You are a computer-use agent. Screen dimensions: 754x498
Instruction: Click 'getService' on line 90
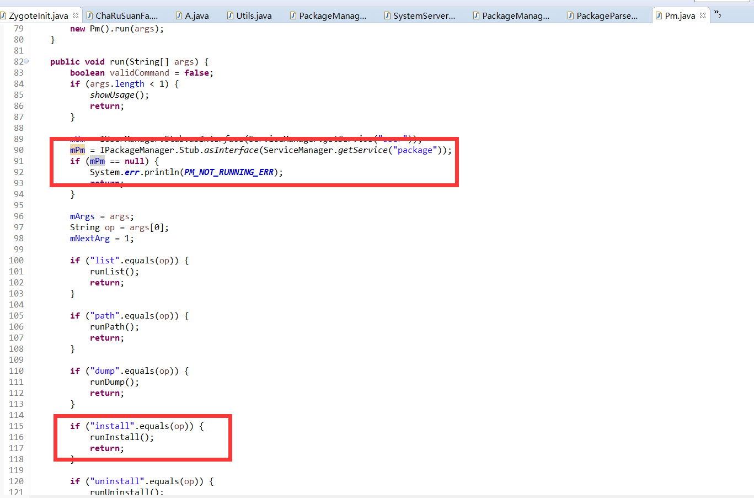[362, 150]
